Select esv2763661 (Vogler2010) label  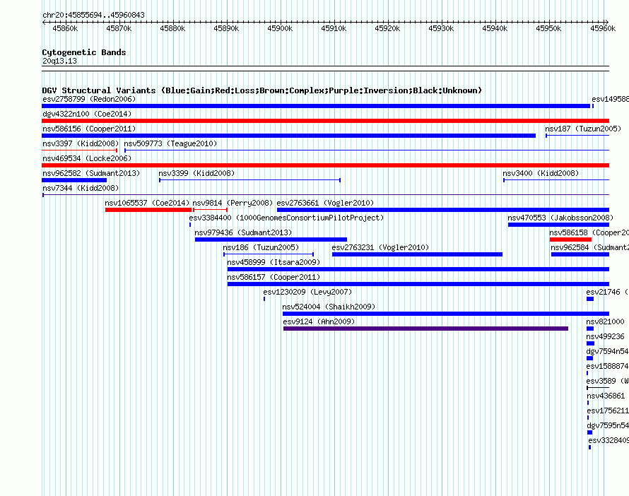point(325,203)
